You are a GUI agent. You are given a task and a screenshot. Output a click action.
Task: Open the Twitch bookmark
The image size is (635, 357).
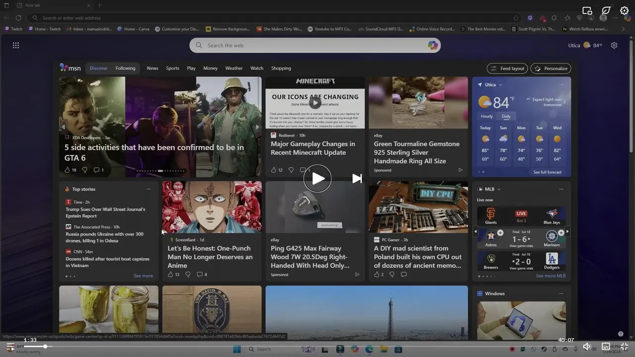point(13,29)
